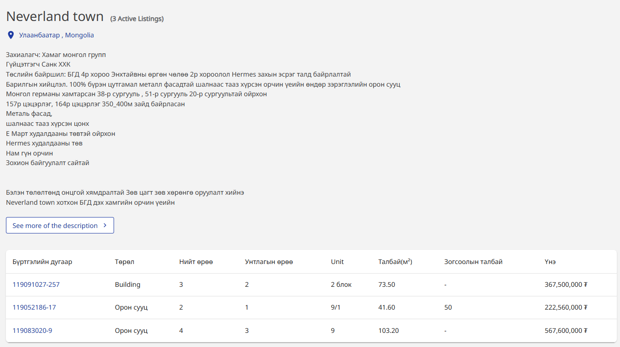Click the 3 Active Listings label
Viewport: 620px width, 347px height.
[137, 19]
